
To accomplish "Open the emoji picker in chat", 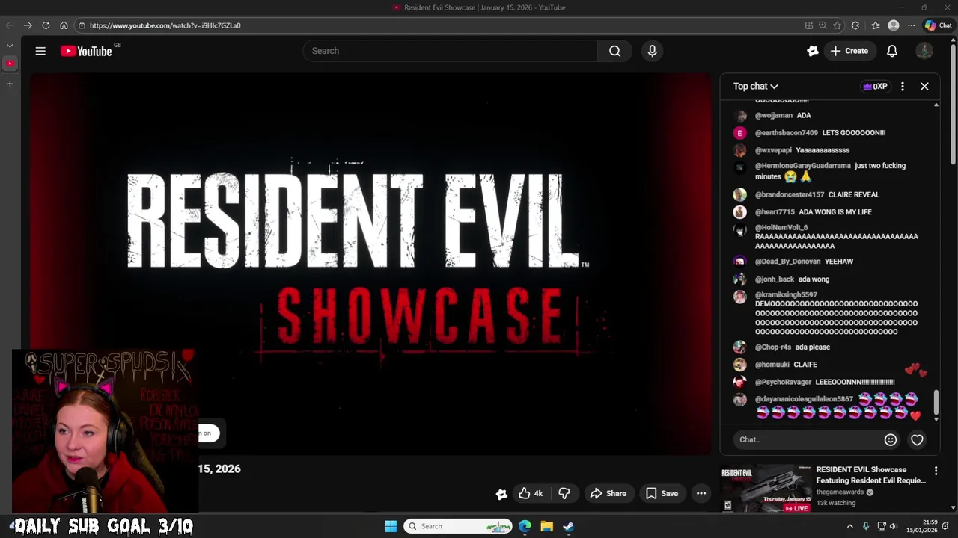I will click(x=891, y=440).
